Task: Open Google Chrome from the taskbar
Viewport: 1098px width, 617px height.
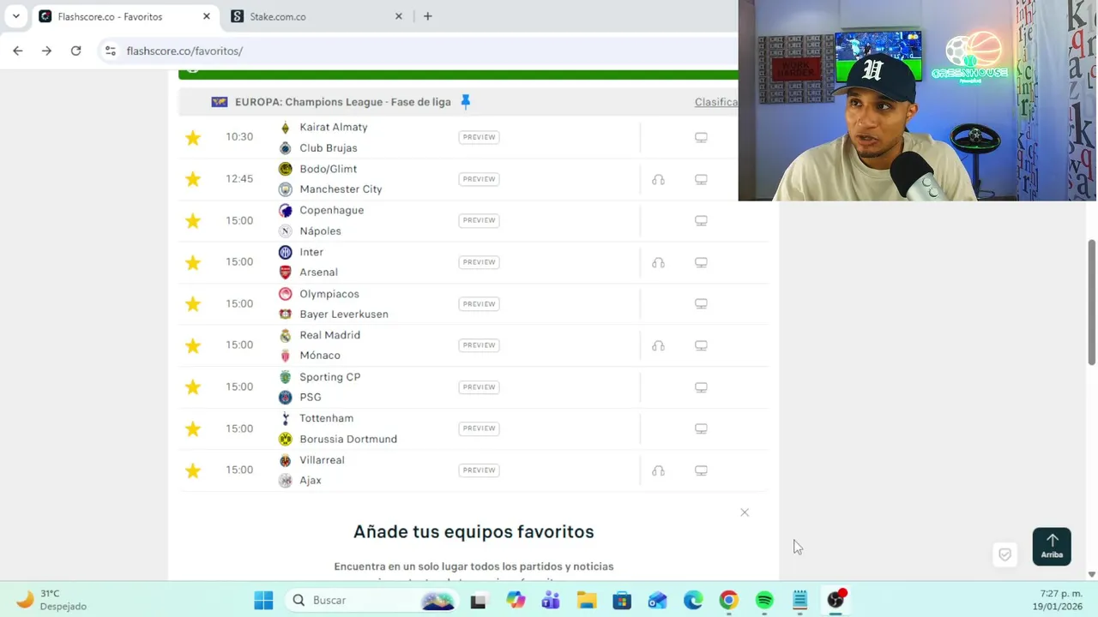Action: [728, 600]
